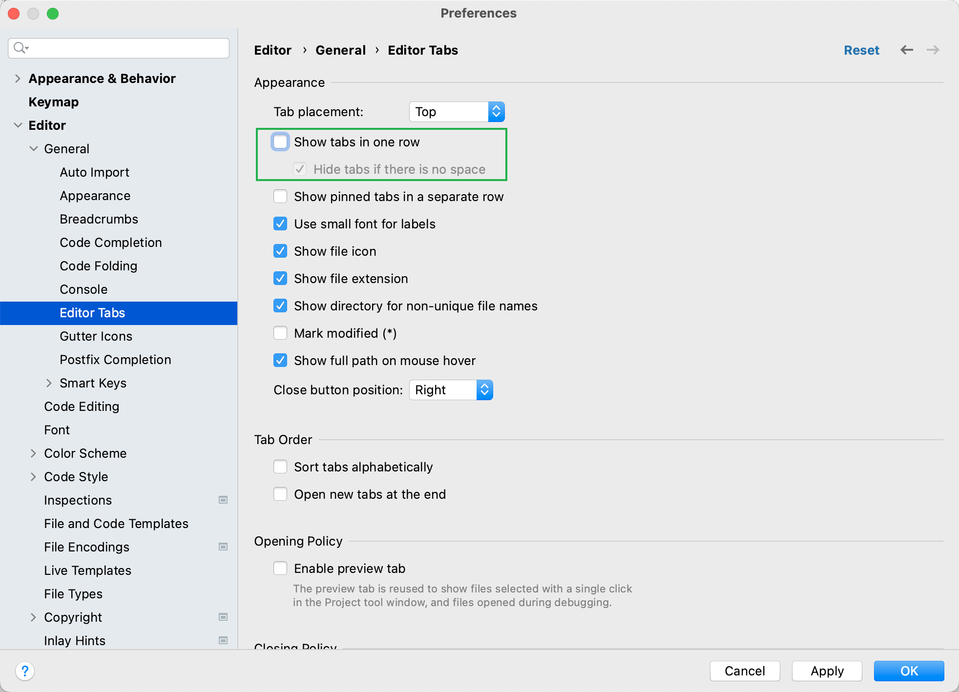Open Close button position dropdown
The height and width of the screenshot is (692, 959).
[x=450, y=390]
